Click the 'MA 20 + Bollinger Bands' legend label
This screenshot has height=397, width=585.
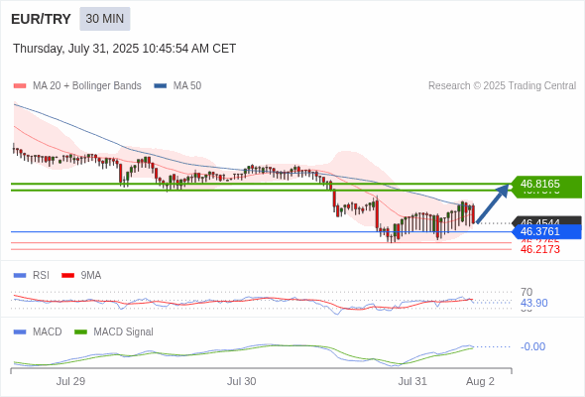87,86
